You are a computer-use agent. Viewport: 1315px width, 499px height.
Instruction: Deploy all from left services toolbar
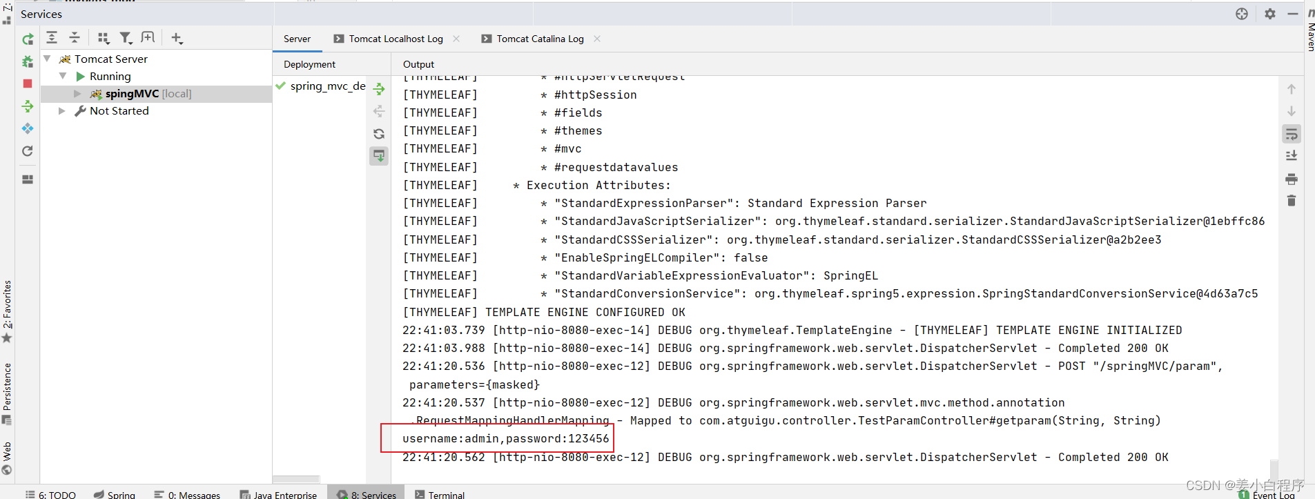28,106
